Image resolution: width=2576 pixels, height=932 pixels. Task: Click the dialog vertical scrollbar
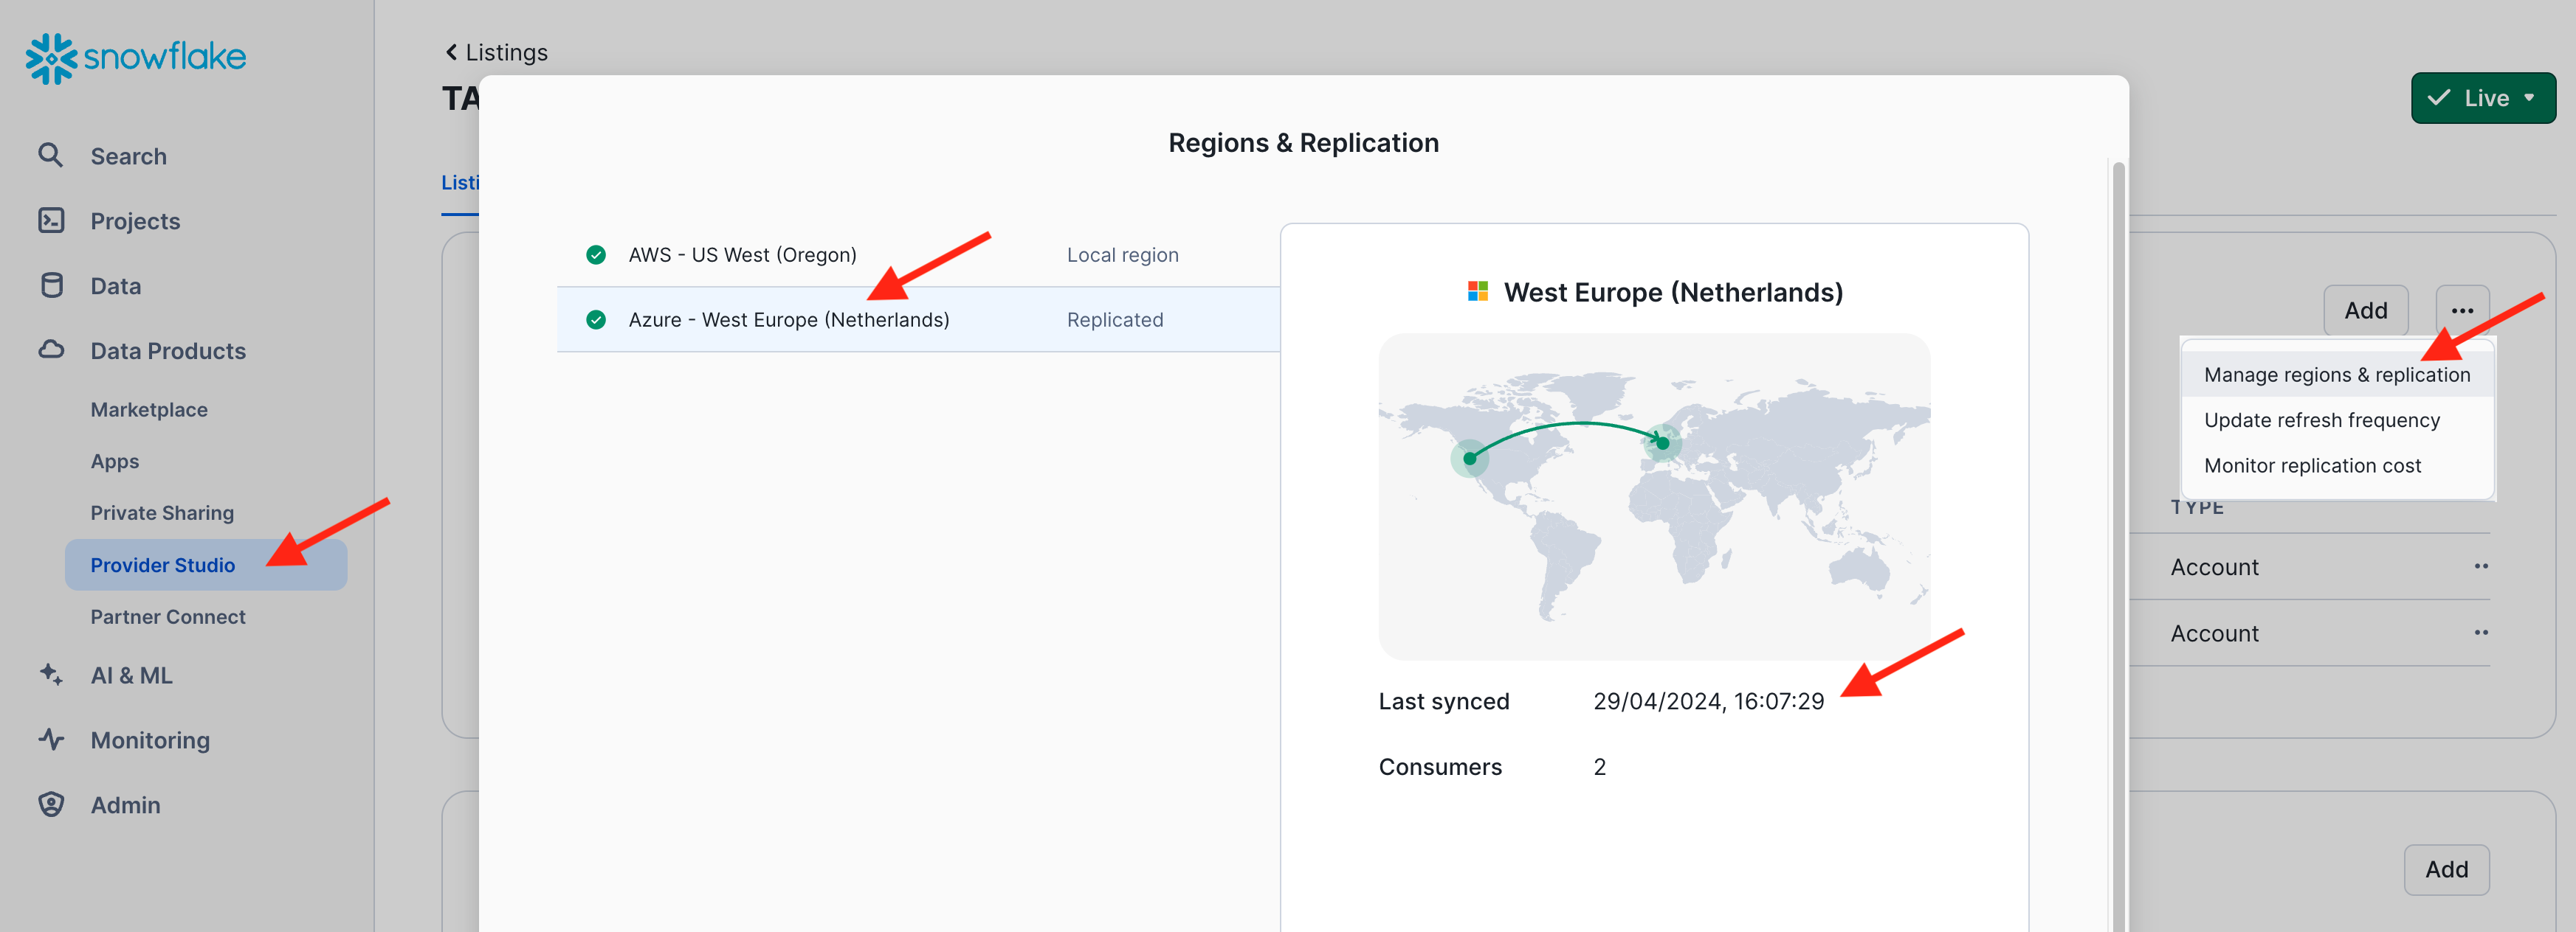point(2118,499)
